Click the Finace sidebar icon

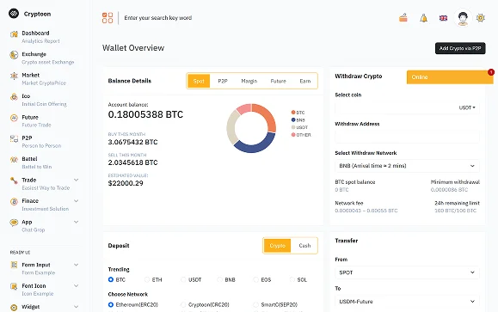click(14, 201)
